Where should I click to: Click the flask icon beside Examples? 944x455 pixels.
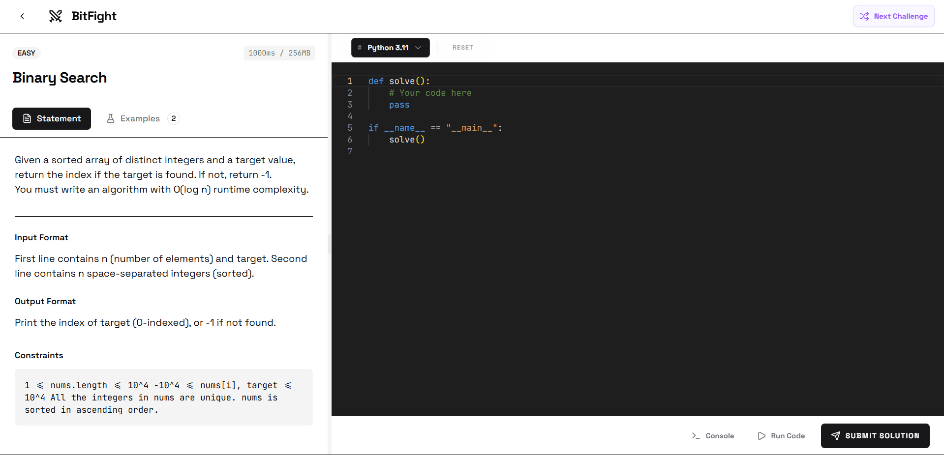coord(111,119)
